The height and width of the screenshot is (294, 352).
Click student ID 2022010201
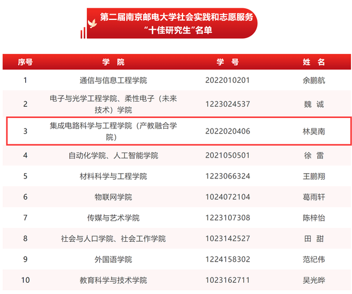(228, 80)
